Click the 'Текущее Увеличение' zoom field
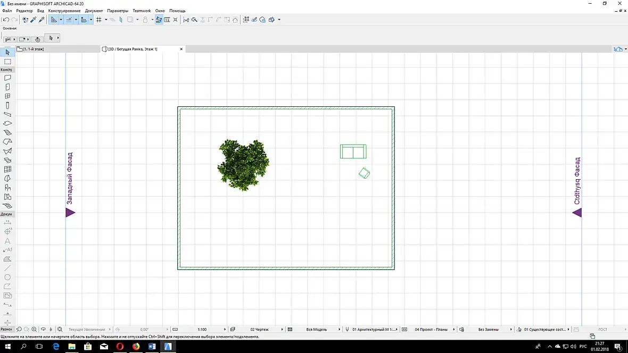 tap(87, 330)
